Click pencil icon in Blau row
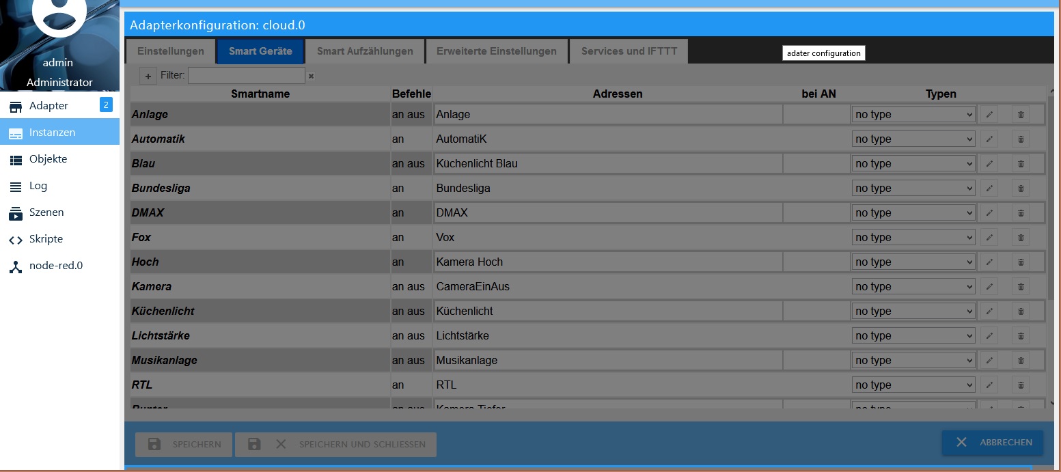 (x=989, y=164)
